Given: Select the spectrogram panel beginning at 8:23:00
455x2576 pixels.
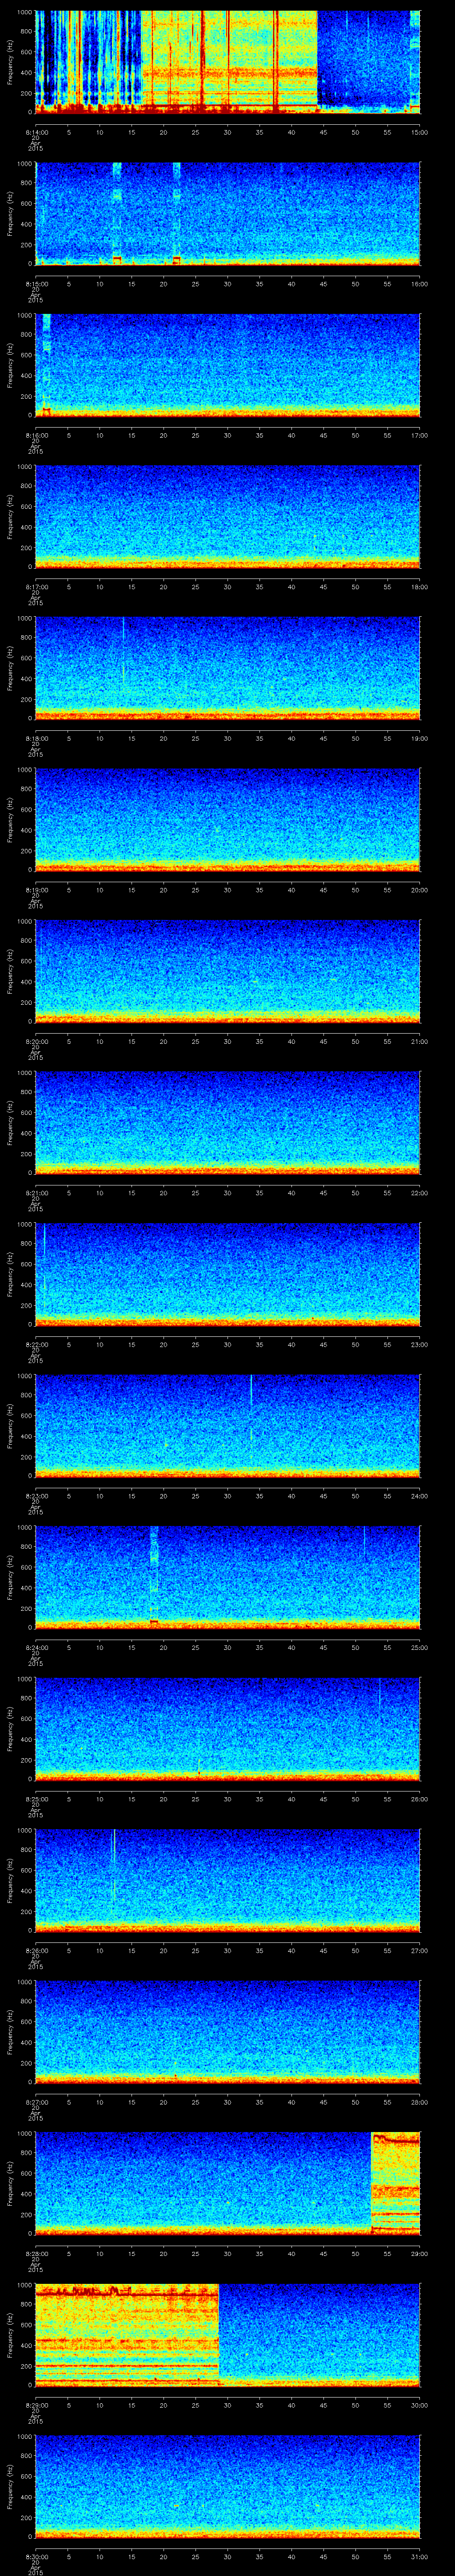Looking at the screenshot, I should [227, 1425].
